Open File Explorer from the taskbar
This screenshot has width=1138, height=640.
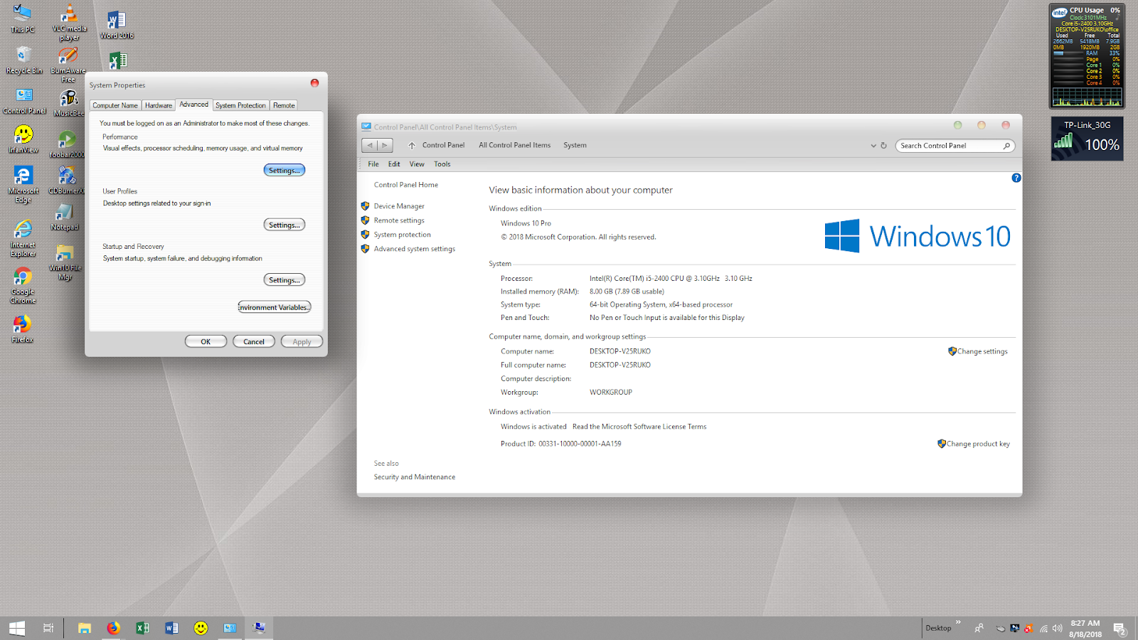85,628
